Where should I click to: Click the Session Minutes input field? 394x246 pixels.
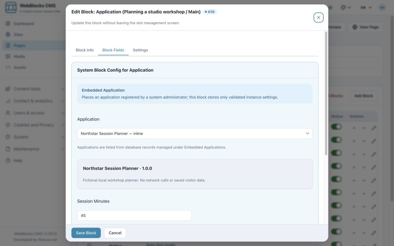pyautogui.click(x=134, y=216)
